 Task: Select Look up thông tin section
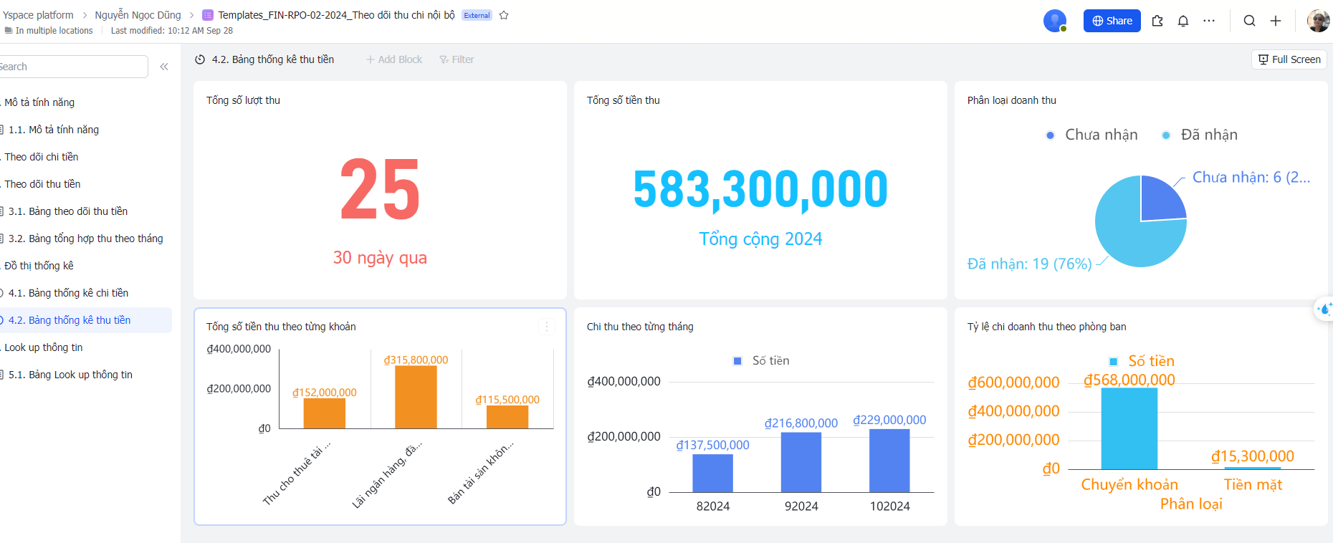(x=43, y=347)
